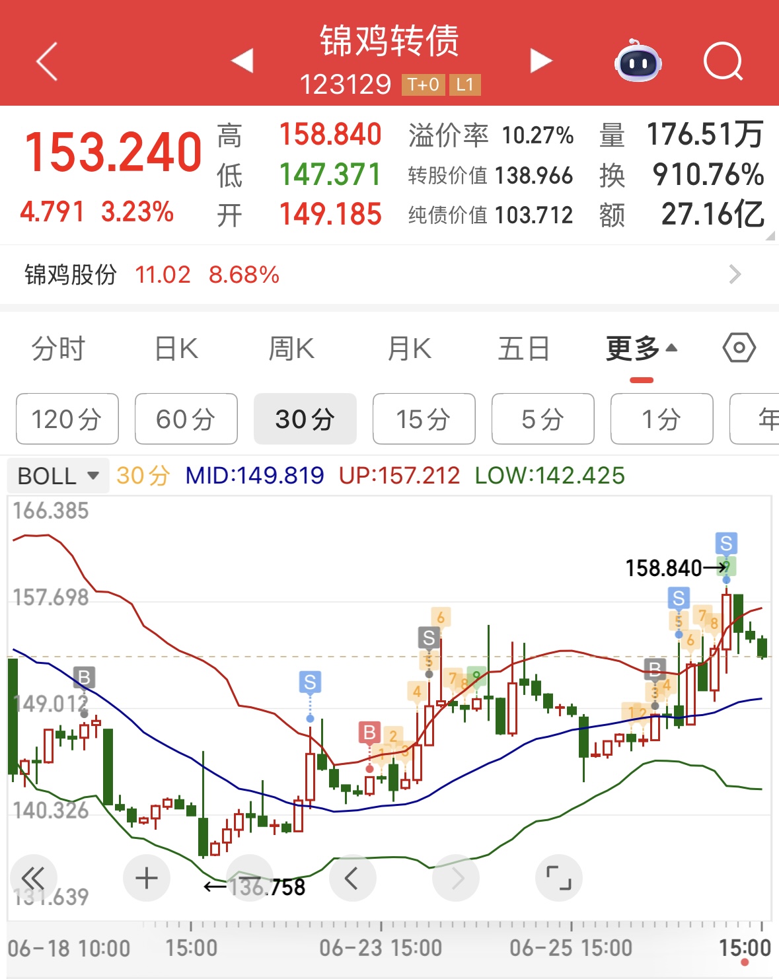
Task: Select the 60分 interval
Action: click(186, 419)
